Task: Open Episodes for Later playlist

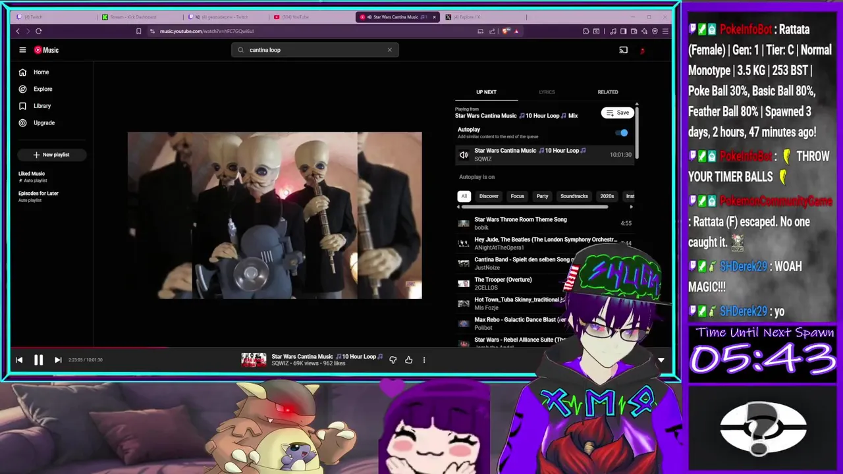Action: point(38,196)
